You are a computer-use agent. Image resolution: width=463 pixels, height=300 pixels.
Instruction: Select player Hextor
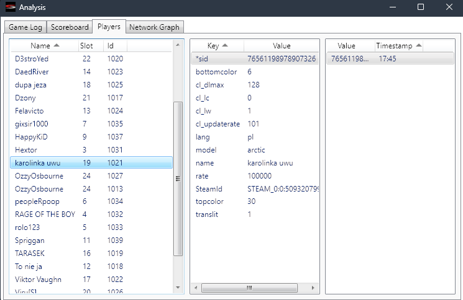coord(91,150)
